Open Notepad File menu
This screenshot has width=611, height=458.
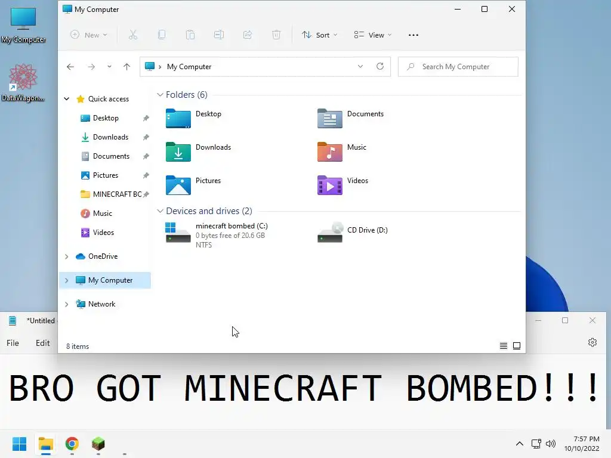pyautogui.click(x=13, y=343)
